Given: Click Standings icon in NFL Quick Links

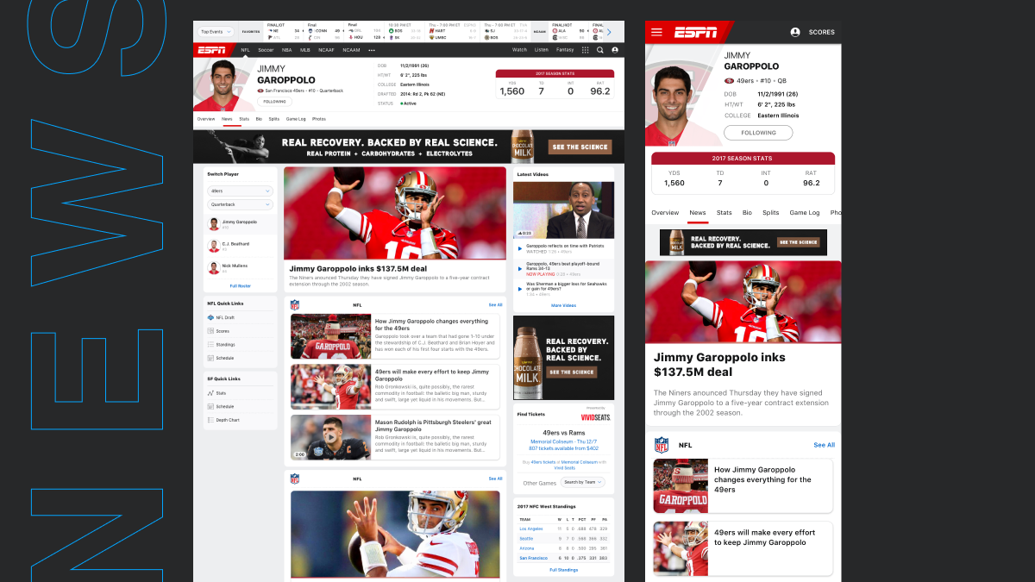Looking at the screenshot, I should click(210, 344).
